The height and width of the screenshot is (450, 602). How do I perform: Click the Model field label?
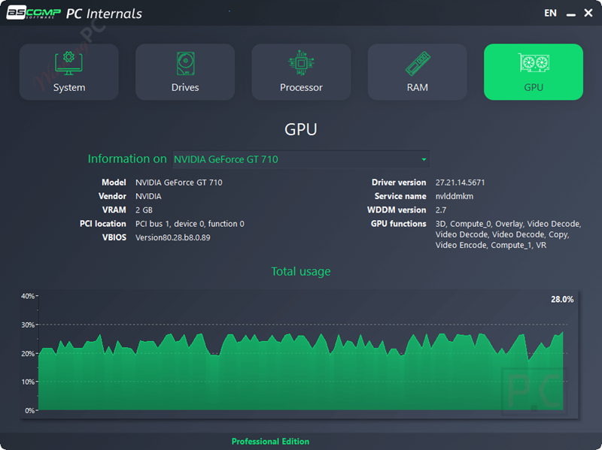[114, 183]
